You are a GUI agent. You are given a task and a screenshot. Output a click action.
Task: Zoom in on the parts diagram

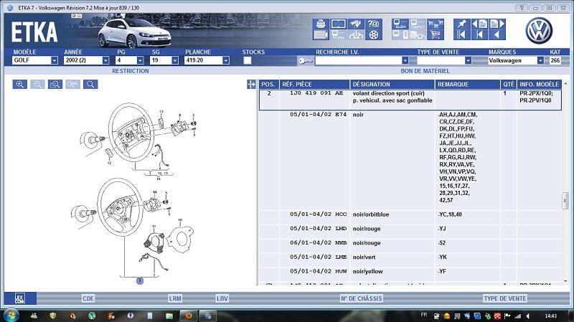point(20,85)
